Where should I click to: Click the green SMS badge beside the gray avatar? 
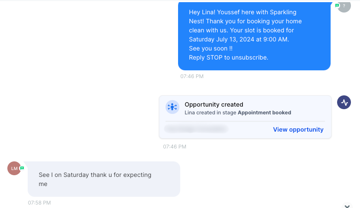pyautogui.click(x=337, y=5)
